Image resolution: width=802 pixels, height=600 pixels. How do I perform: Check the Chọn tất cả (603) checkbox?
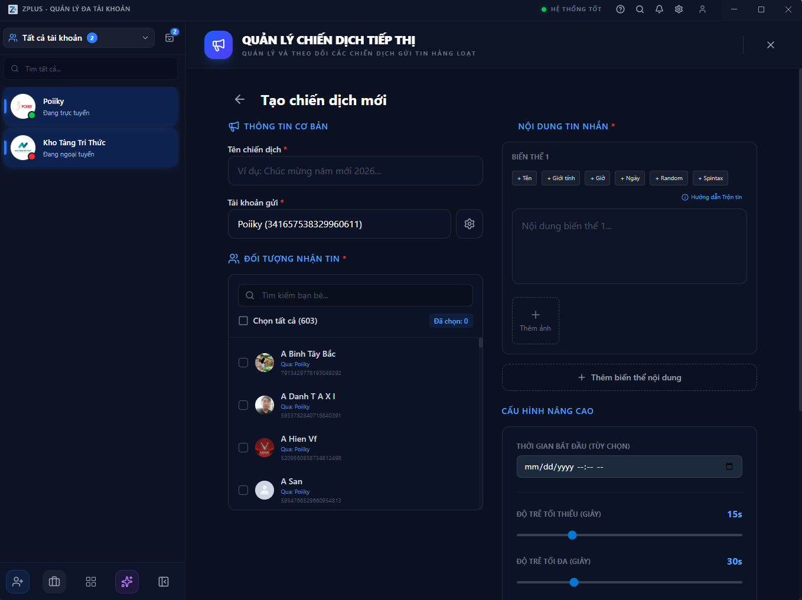[x=243, y=321]
